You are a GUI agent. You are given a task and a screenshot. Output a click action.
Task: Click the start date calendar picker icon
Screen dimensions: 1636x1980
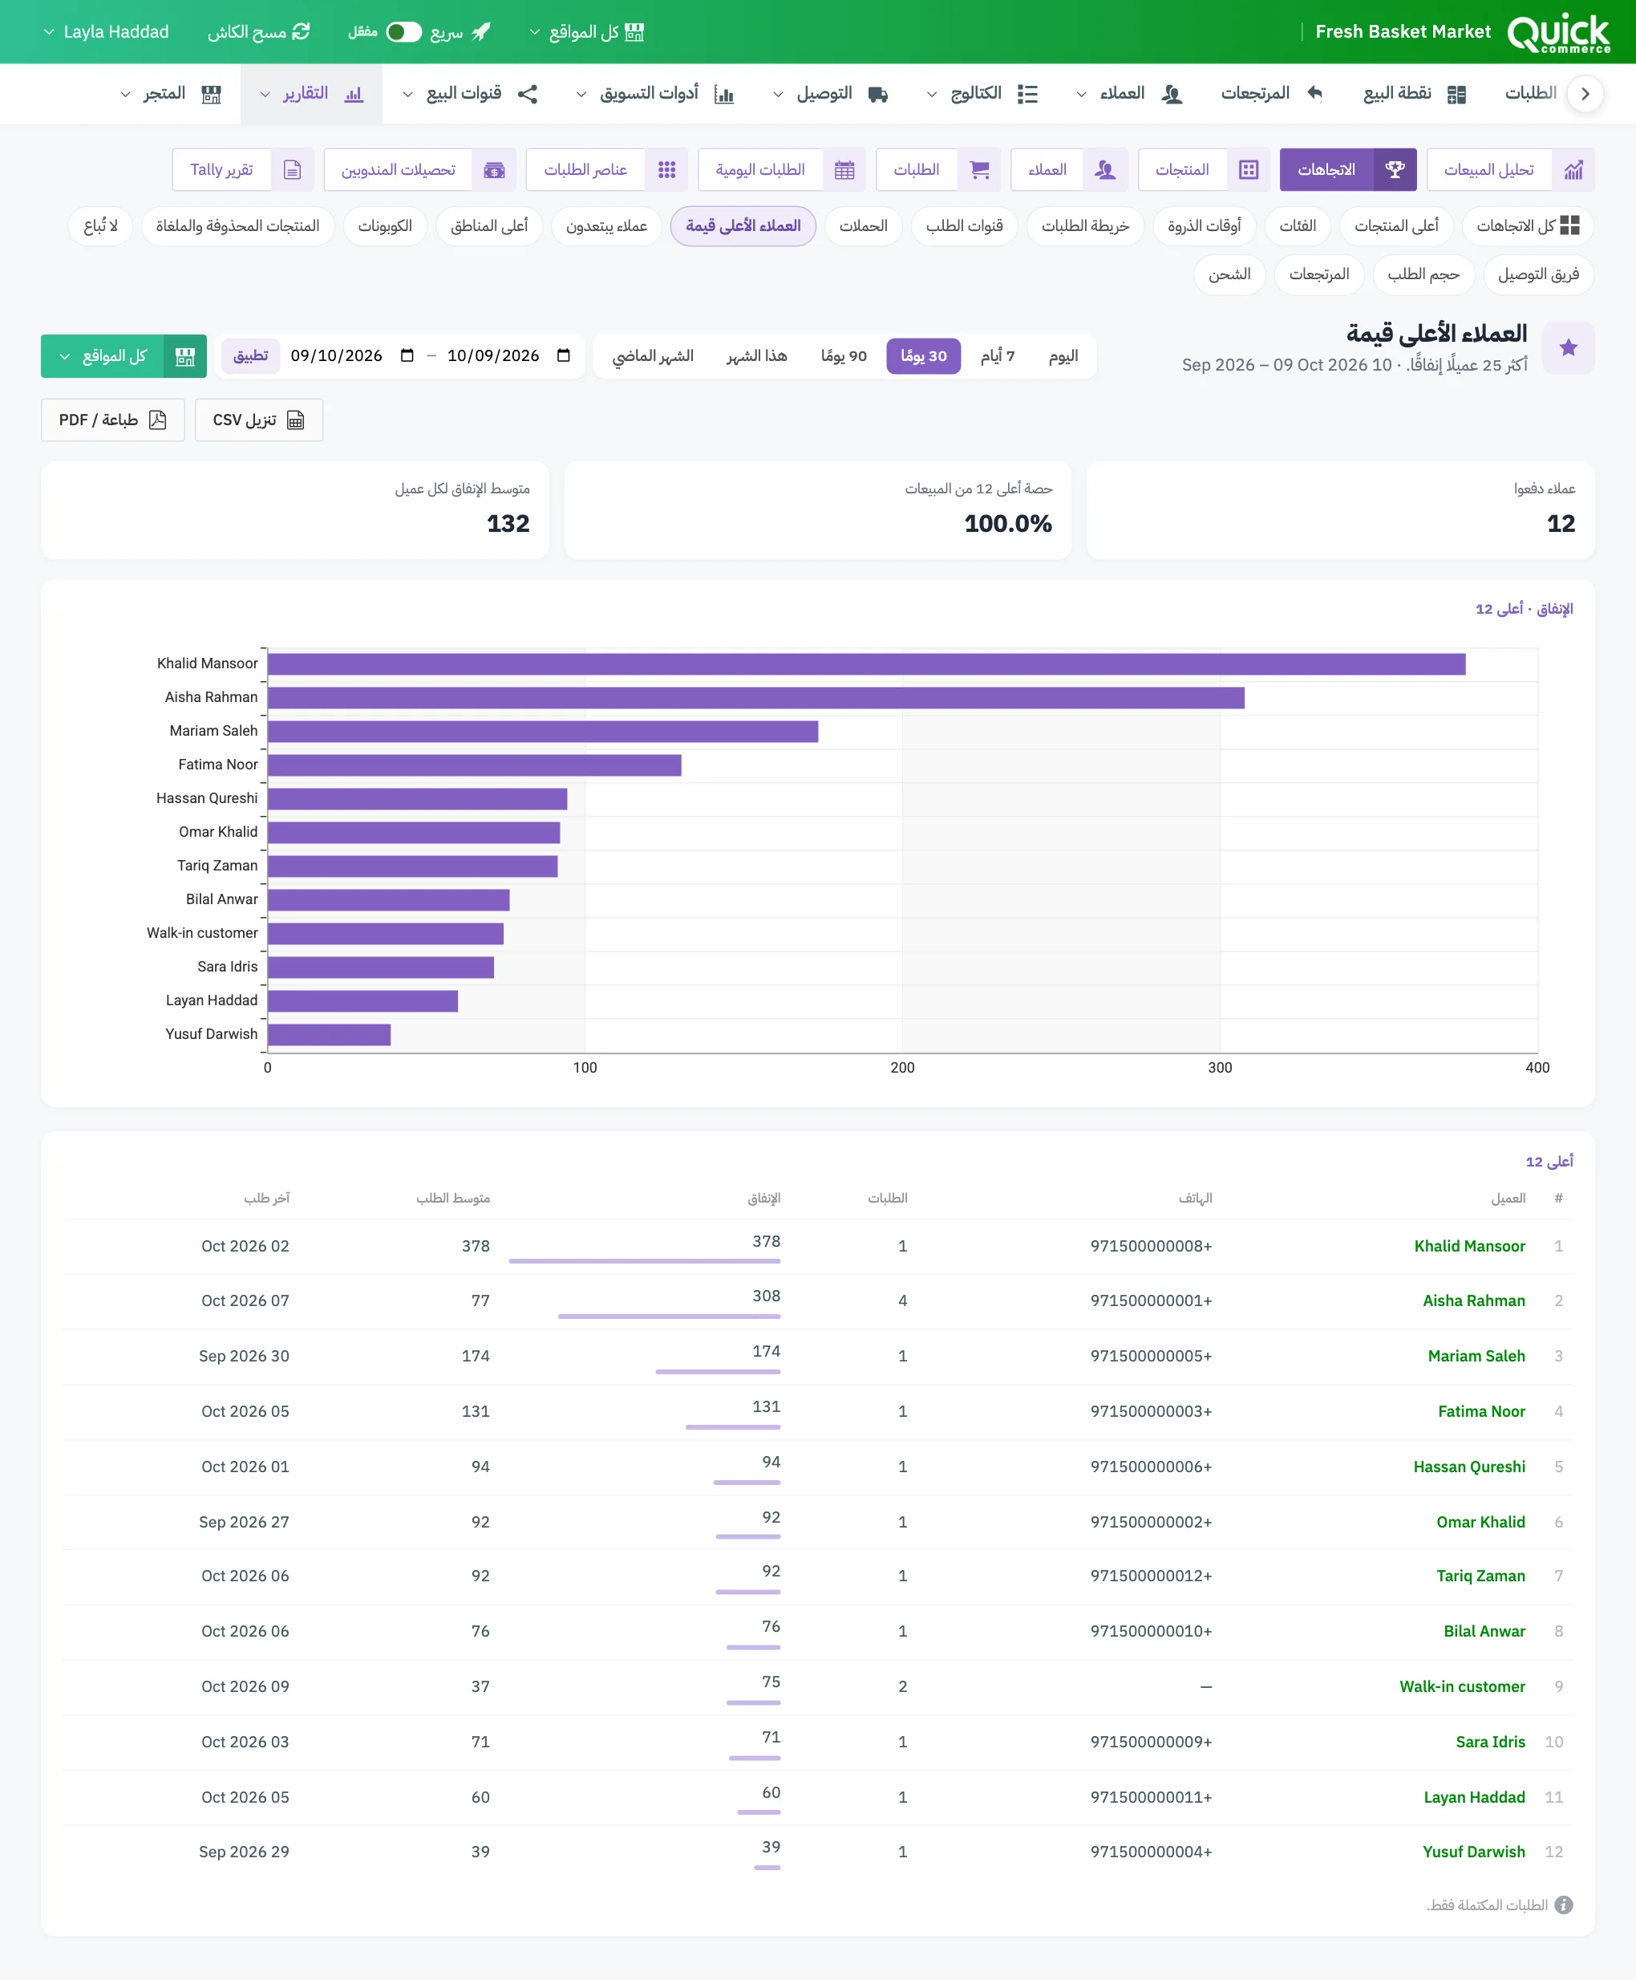564,355
